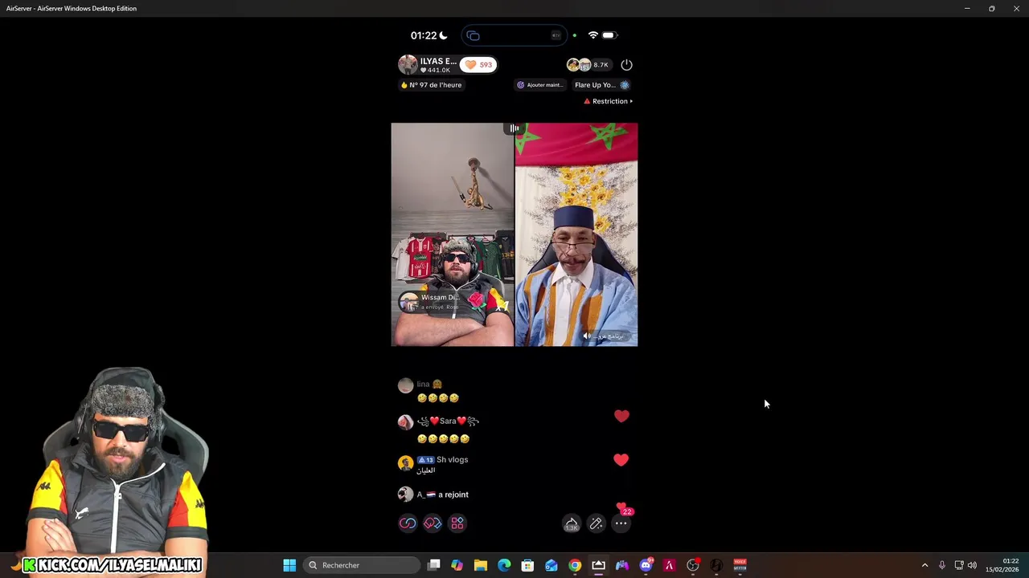Open File Explorer from the taskbar
The width and height of the screenshot is (1029, 578).
(x=481, y=565)
